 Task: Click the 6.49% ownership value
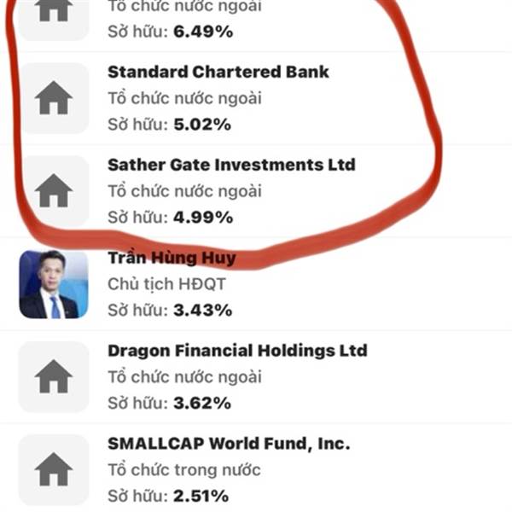coord(203,32)
